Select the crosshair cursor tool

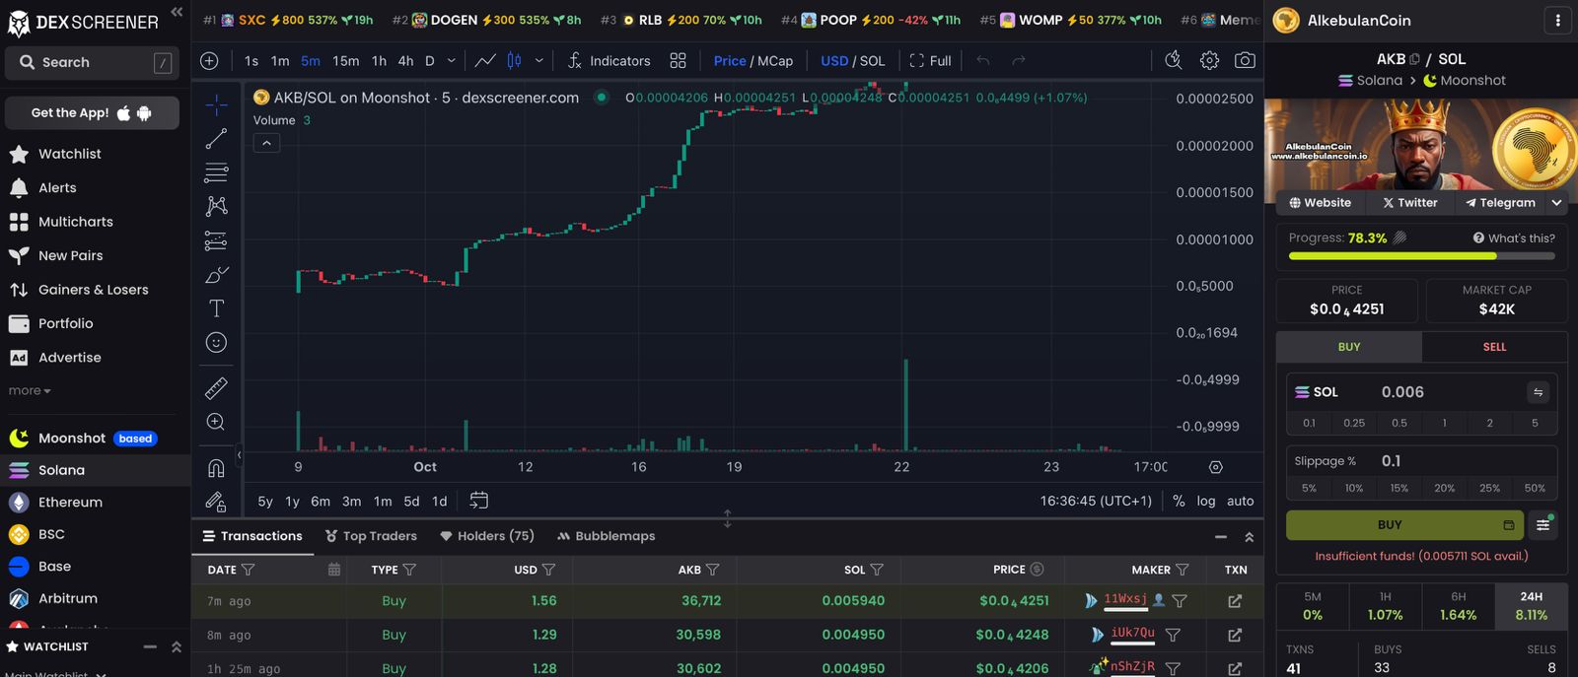click(216, 104)
